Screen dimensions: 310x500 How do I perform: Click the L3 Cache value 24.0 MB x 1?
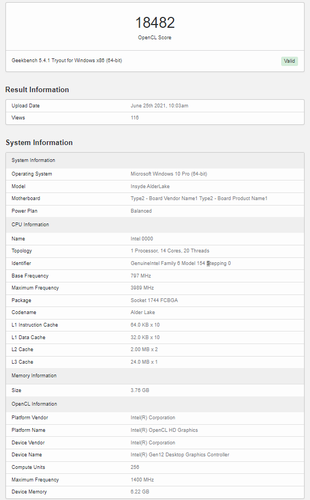pyautogui.click(x=144, y=362)
